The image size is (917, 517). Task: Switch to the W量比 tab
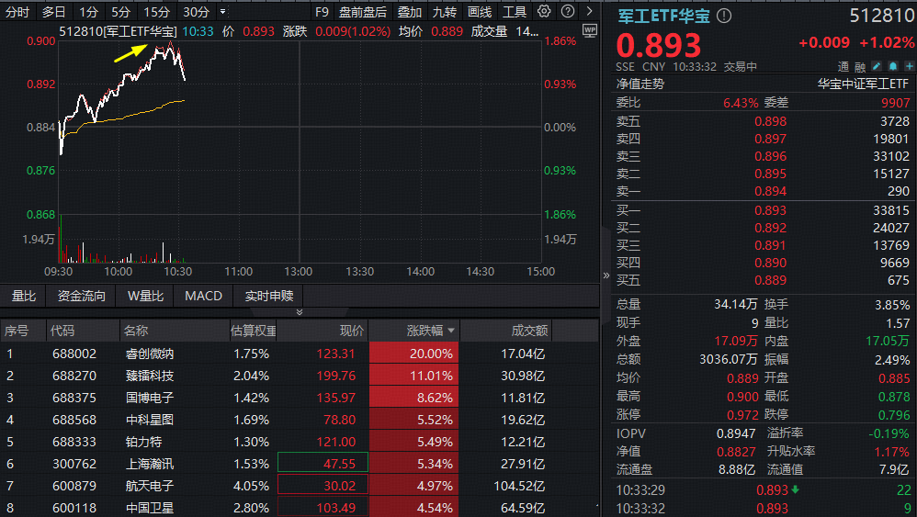145,296
